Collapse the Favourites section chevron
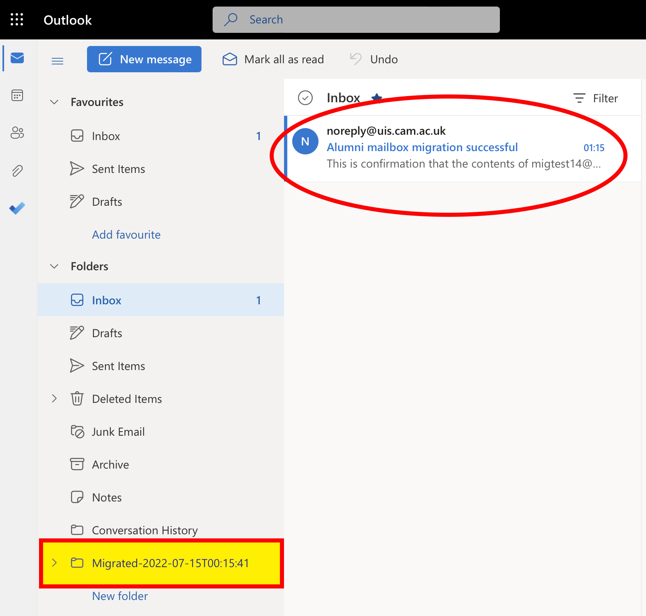This screenshot has width=646, height=616. coord(54,102)
